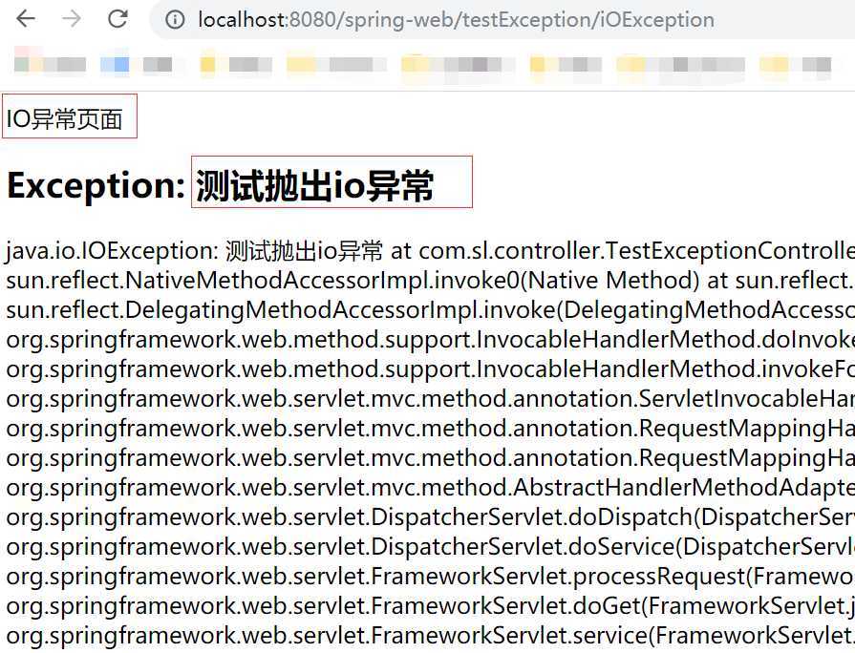Click the InvocableHandlerMethod.doInvoke trace line
This screenshot has width=855, height=653.
(430, 340)
